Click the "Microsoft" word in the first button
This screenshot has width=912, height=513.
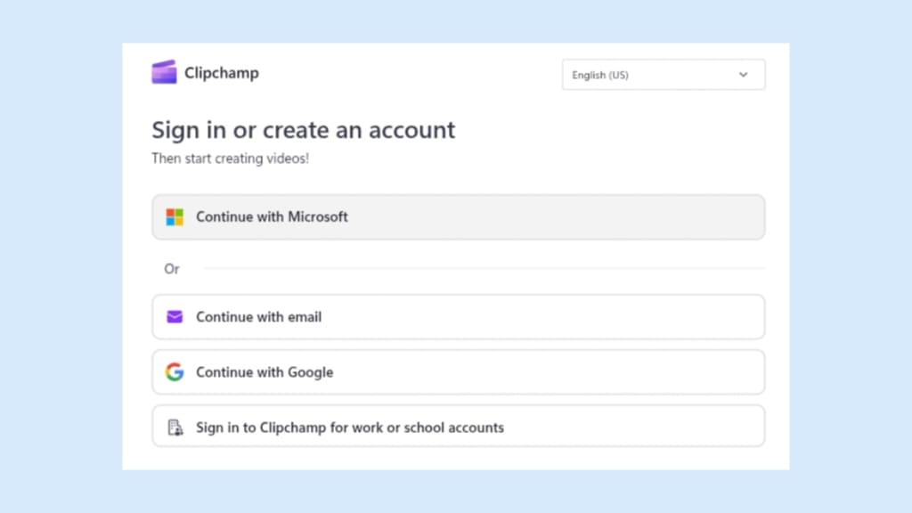[x=318, y=217]
